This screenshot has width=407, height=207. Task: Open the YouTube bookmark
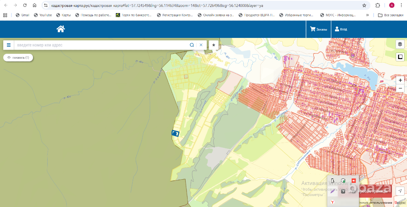tap(43, 15)
